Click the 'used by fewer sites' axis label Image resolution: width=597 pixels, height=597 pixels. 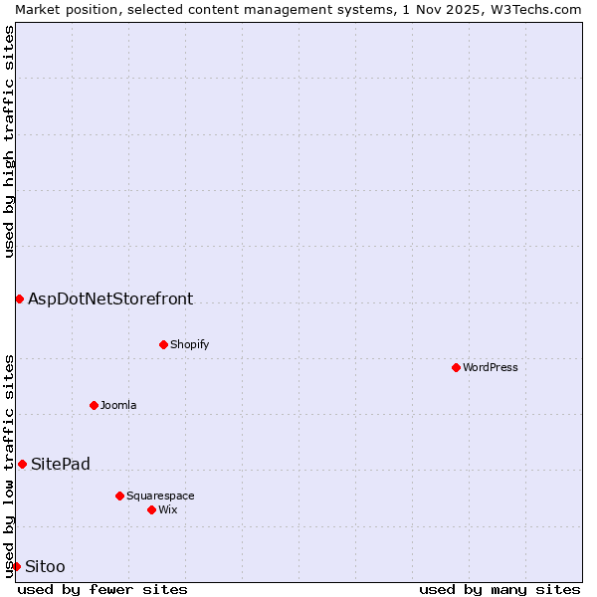102,589
